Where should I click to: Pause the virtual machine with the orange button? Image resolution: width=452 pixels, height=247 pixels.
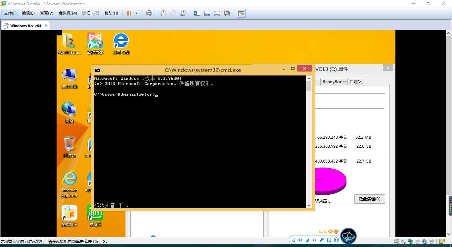[129, 13]
